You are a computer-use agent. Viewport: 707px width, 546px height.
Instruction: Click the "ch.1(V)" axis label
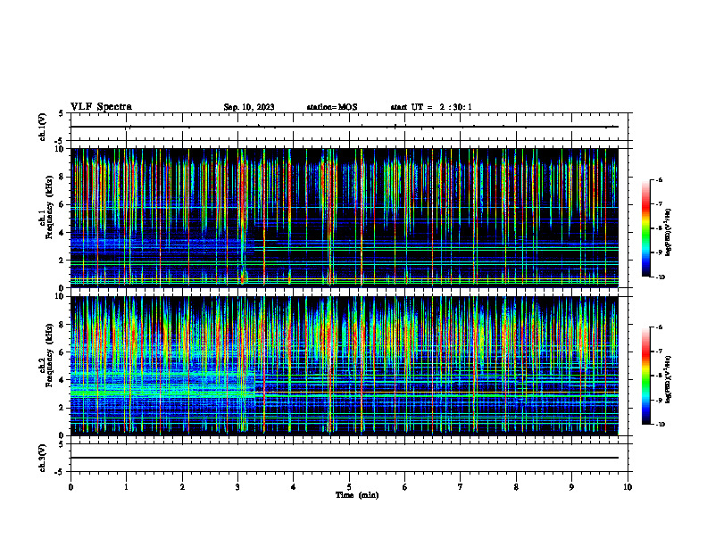click(x=42, y=127)
